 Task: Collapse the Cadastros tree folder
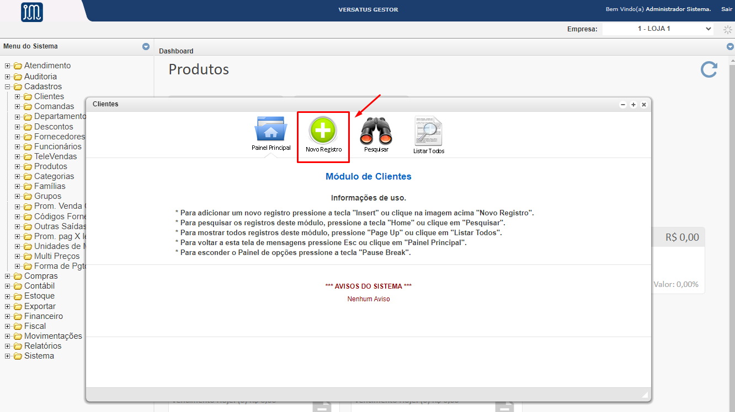pos(8,86)
